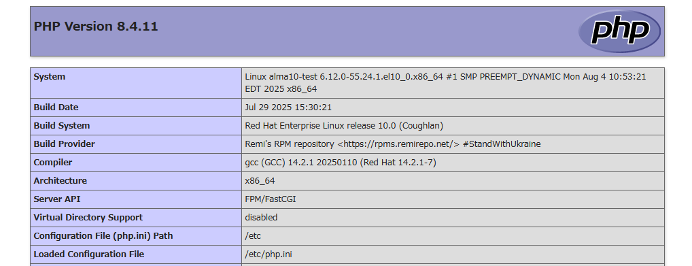Click the Architecture label cell
The width and height of the screenshot is (692, 266).
[136, 181]
